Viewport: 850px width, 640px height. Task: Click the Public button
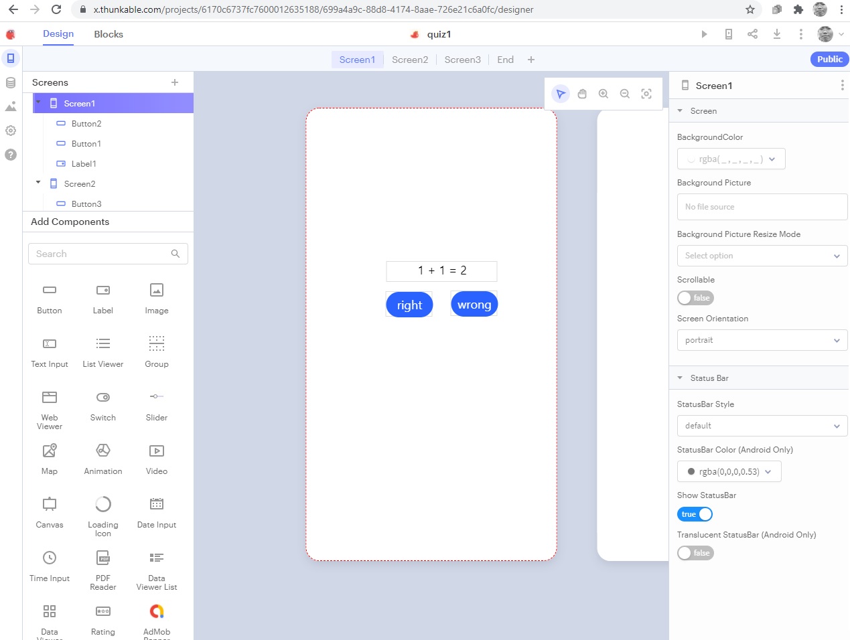coord(829,59)
